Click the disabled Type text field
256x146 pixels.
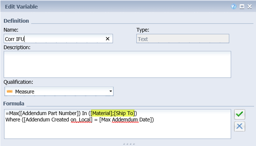[x=183, y=39]
